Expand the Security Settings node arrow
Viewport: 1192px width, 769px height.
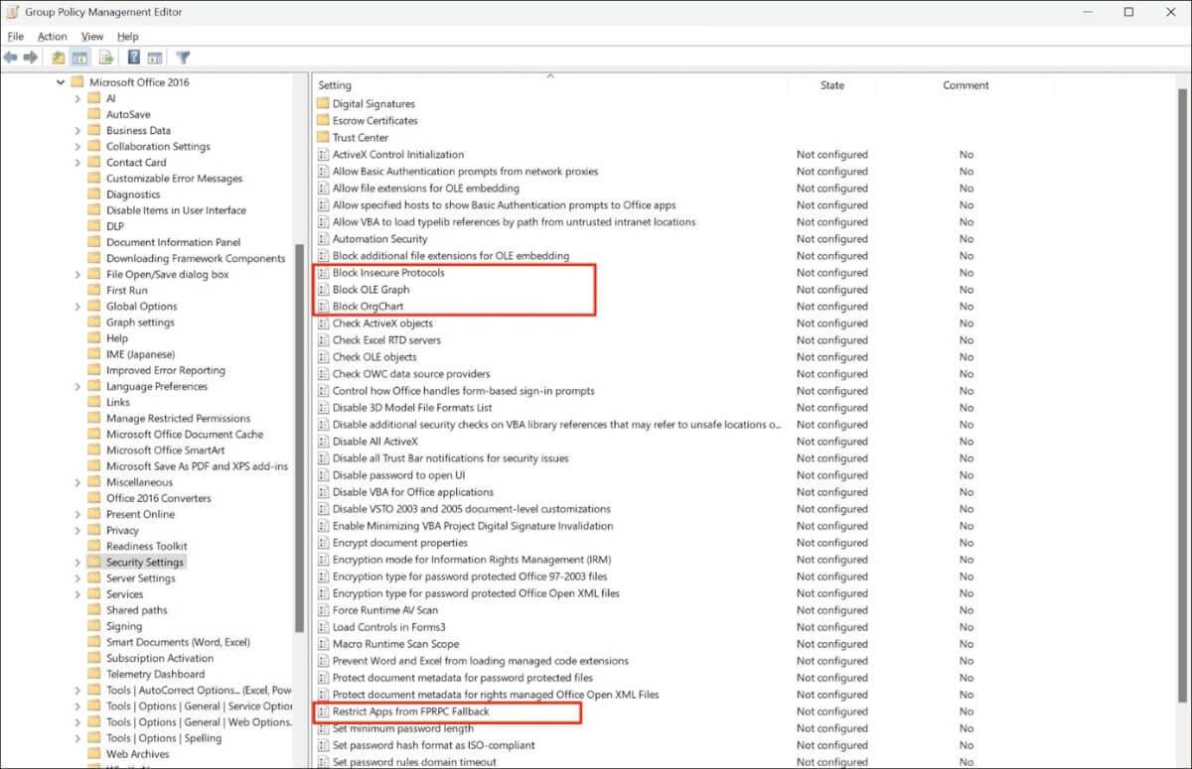coord(78,562)
